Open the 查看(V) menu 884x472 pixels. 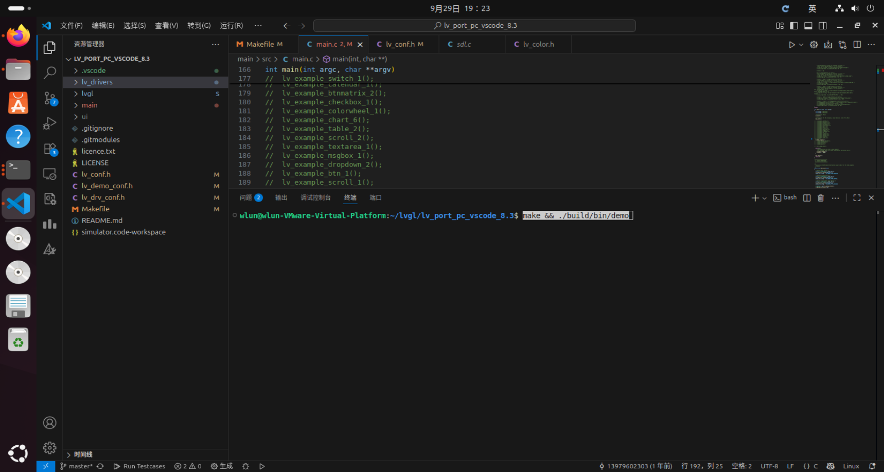pos(166,25)
